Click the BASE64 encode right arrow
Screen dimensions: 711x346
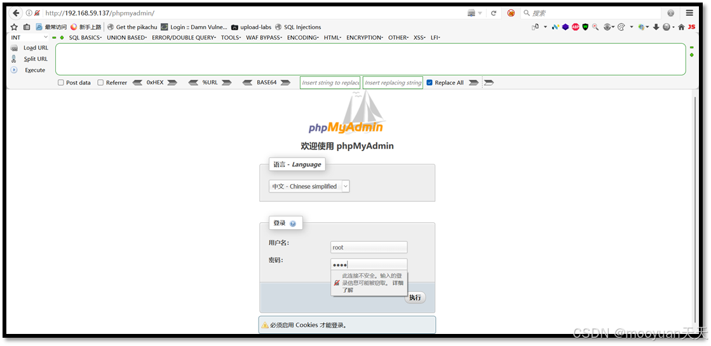[x=285, y=83]
